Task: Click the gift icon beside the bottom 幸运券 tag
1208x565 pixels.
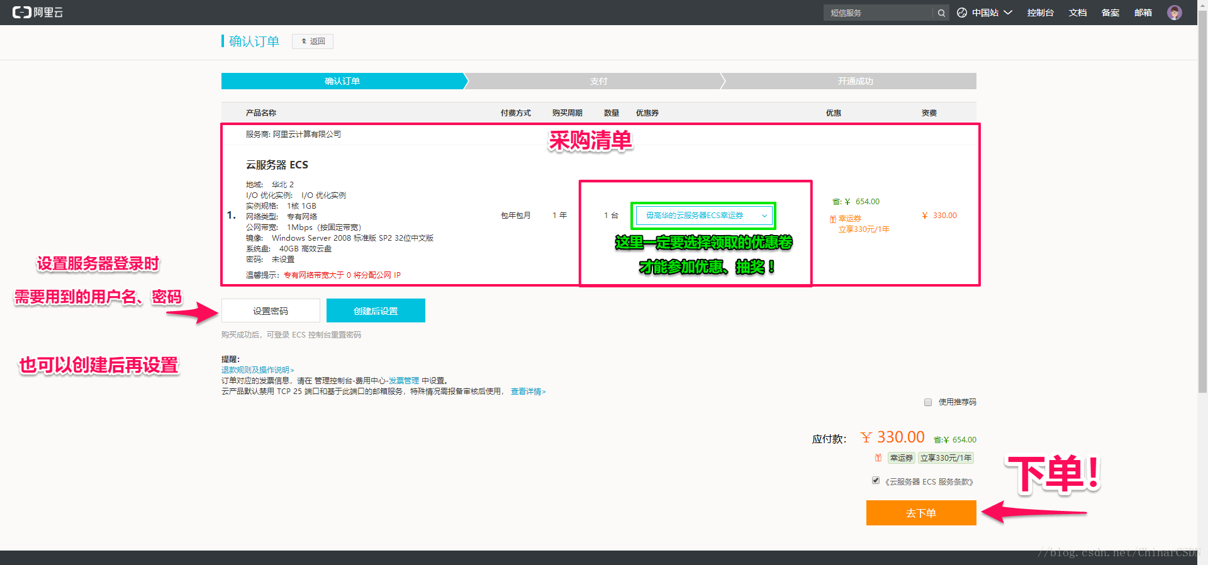Action: tap(878, 458)
